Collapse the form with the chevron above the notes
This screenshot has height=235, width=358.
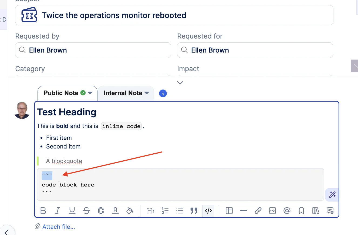pos(180,83)
